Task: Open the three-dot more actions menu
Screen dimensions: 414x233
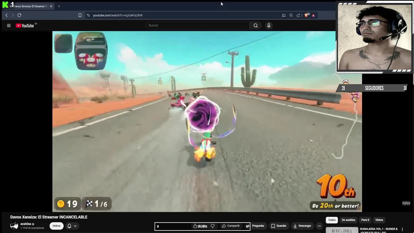Action: point(319,226)
